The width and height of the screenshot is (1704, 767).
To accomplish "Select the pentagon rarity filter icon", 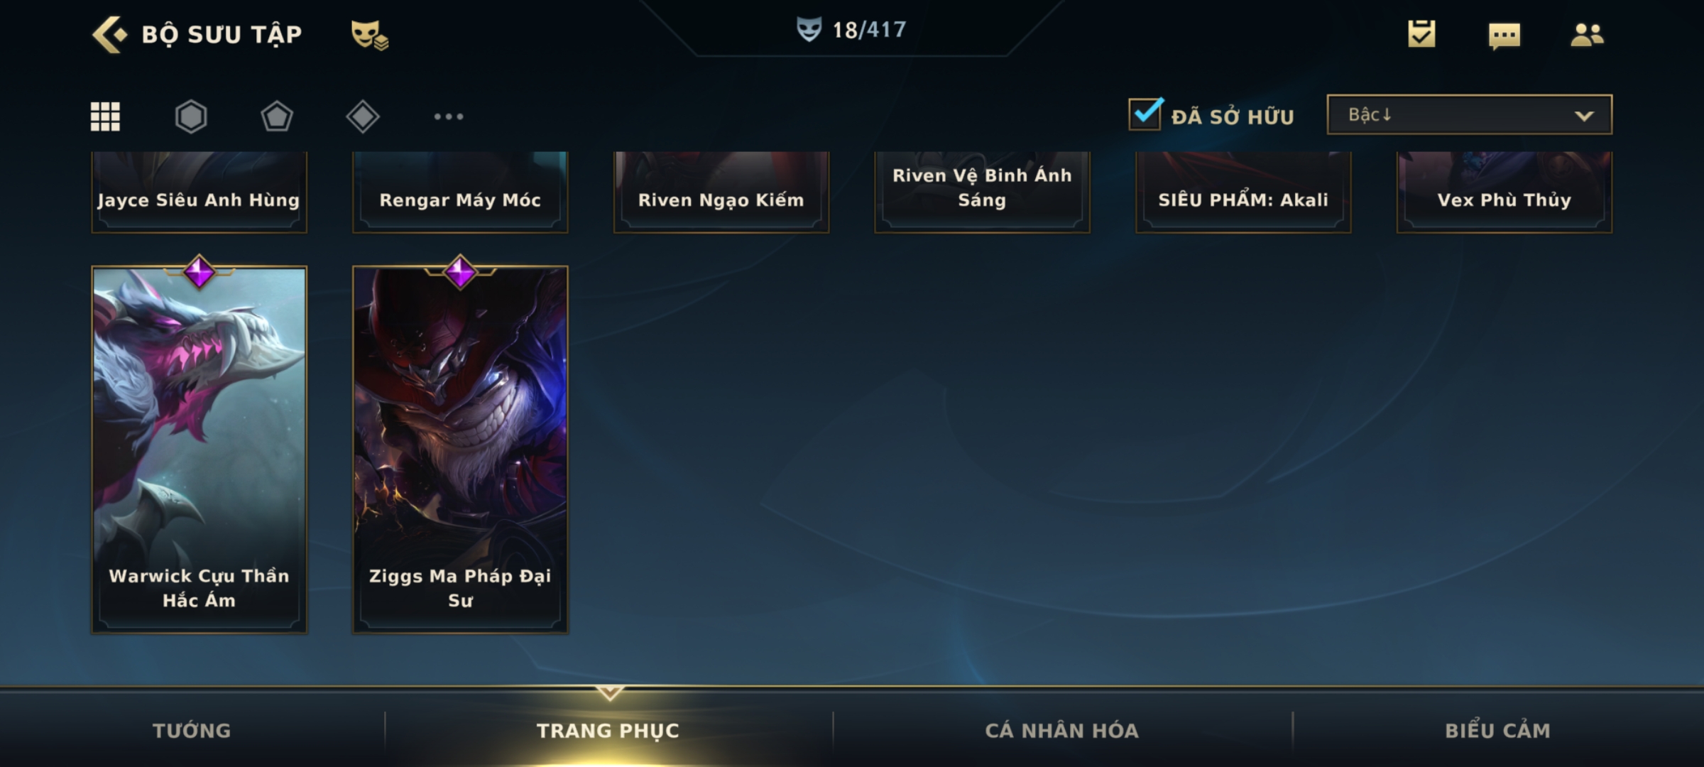I will 277,116.
